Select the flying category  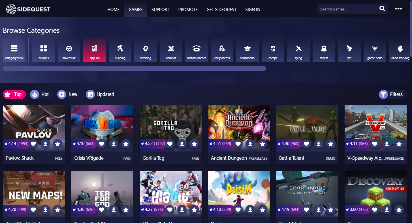(x=298, y=50)
